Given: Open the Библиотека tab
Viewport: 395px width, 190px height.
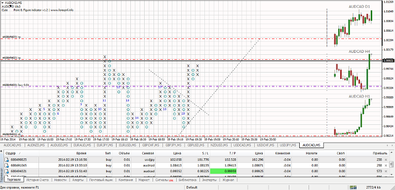Looking at the screenshot, I should click(188, 180).
